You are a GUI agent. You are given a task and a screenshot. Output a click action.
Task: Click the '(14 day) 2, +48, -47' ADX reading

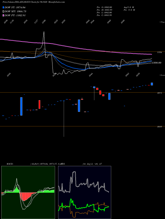coord(92,164)
